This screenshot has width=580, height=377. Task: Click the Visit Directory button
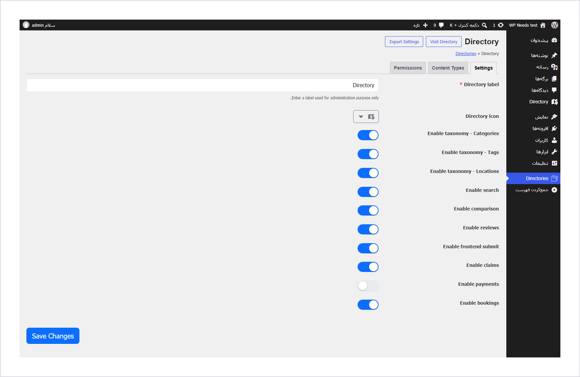pos(444,42)
